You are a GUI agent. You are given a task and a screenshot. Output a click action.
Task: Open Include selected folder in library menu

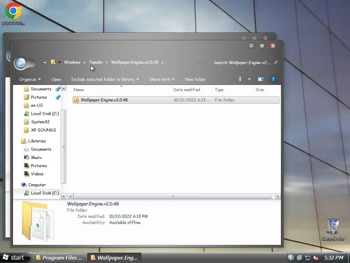[x=105, y=79]
